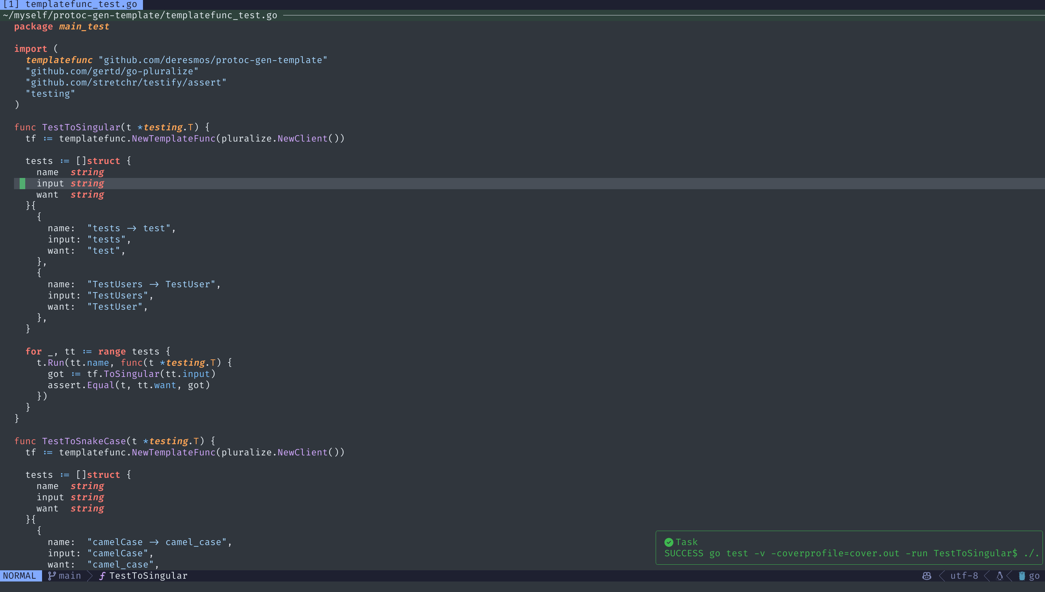Image resolution: width=1045 pixels, height=592 pixels.
Task: Click the testify/assert import string
Action: [x=126, y=83]
